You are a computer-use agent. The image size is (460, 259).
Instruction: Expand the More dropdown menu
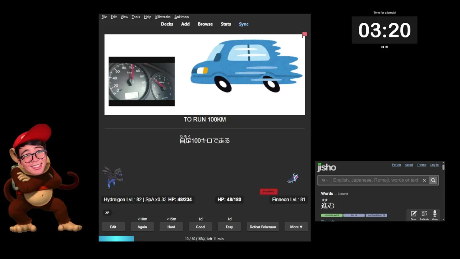click(296, 227)
